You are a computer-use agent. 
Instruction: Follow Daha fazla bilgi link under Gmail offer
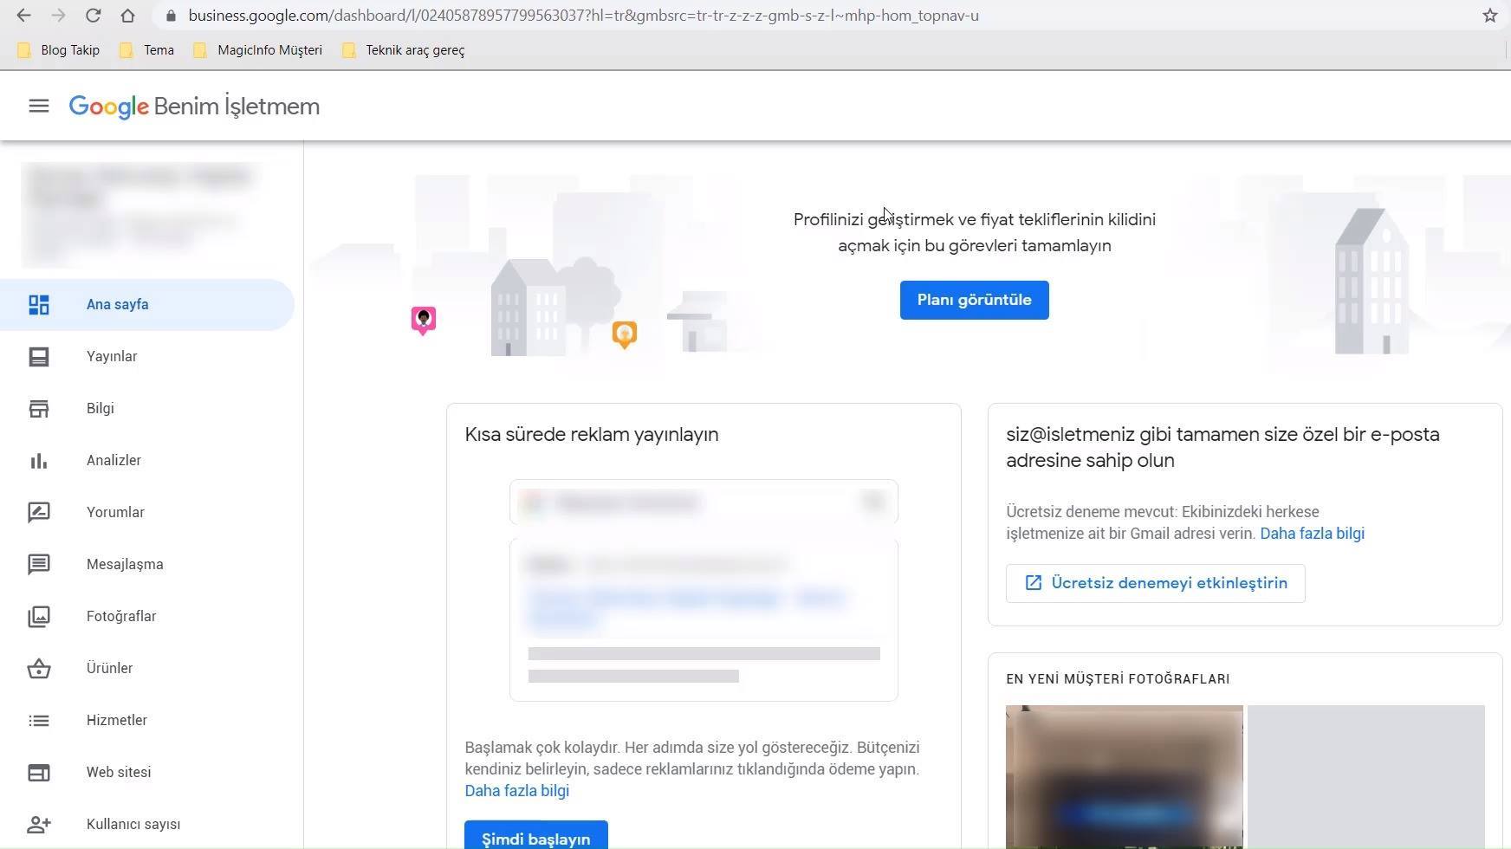(x=1312, y=534)
